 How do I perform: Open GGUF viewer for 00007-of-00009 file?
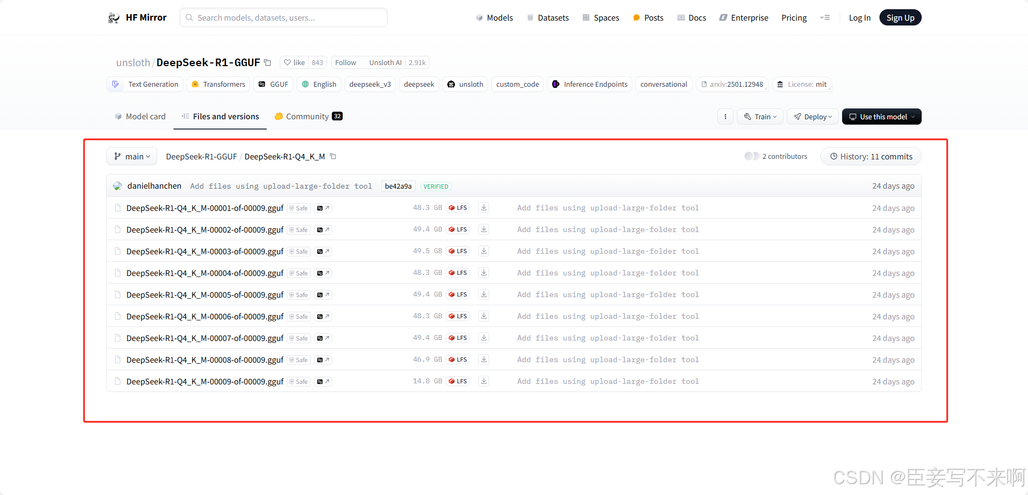[x=323, y=338]
